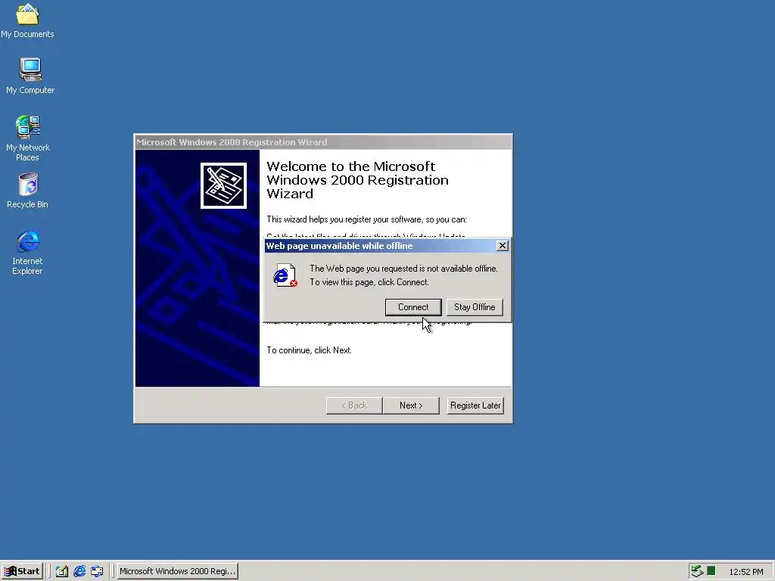Click the network connection tray icon

pos(697,571)
